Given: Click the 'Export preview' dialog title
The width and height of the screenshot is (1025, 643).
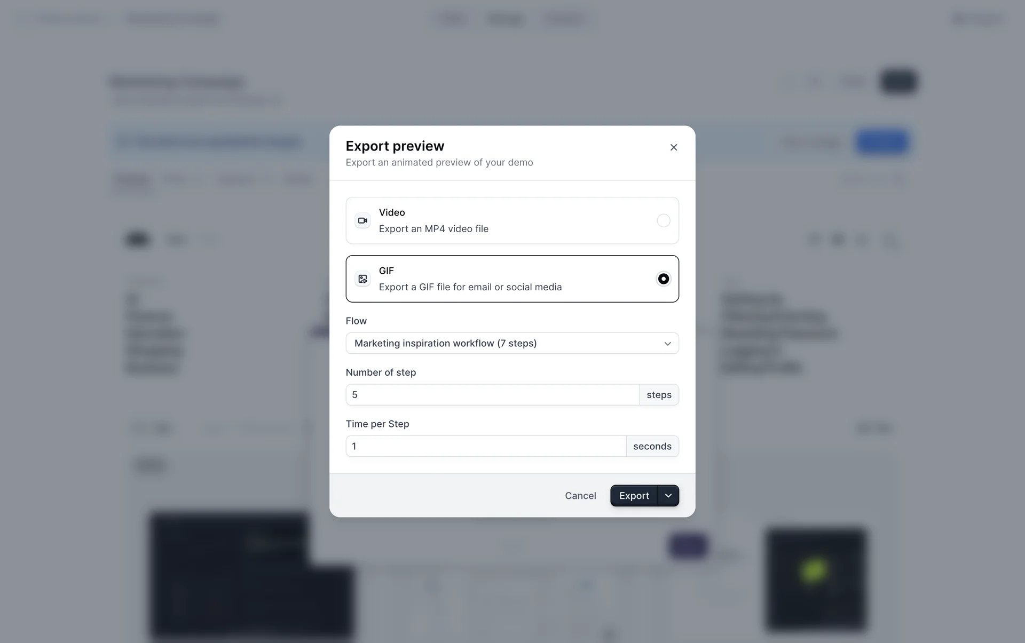Looking at the screenshot, I should (x=395, y=146).
